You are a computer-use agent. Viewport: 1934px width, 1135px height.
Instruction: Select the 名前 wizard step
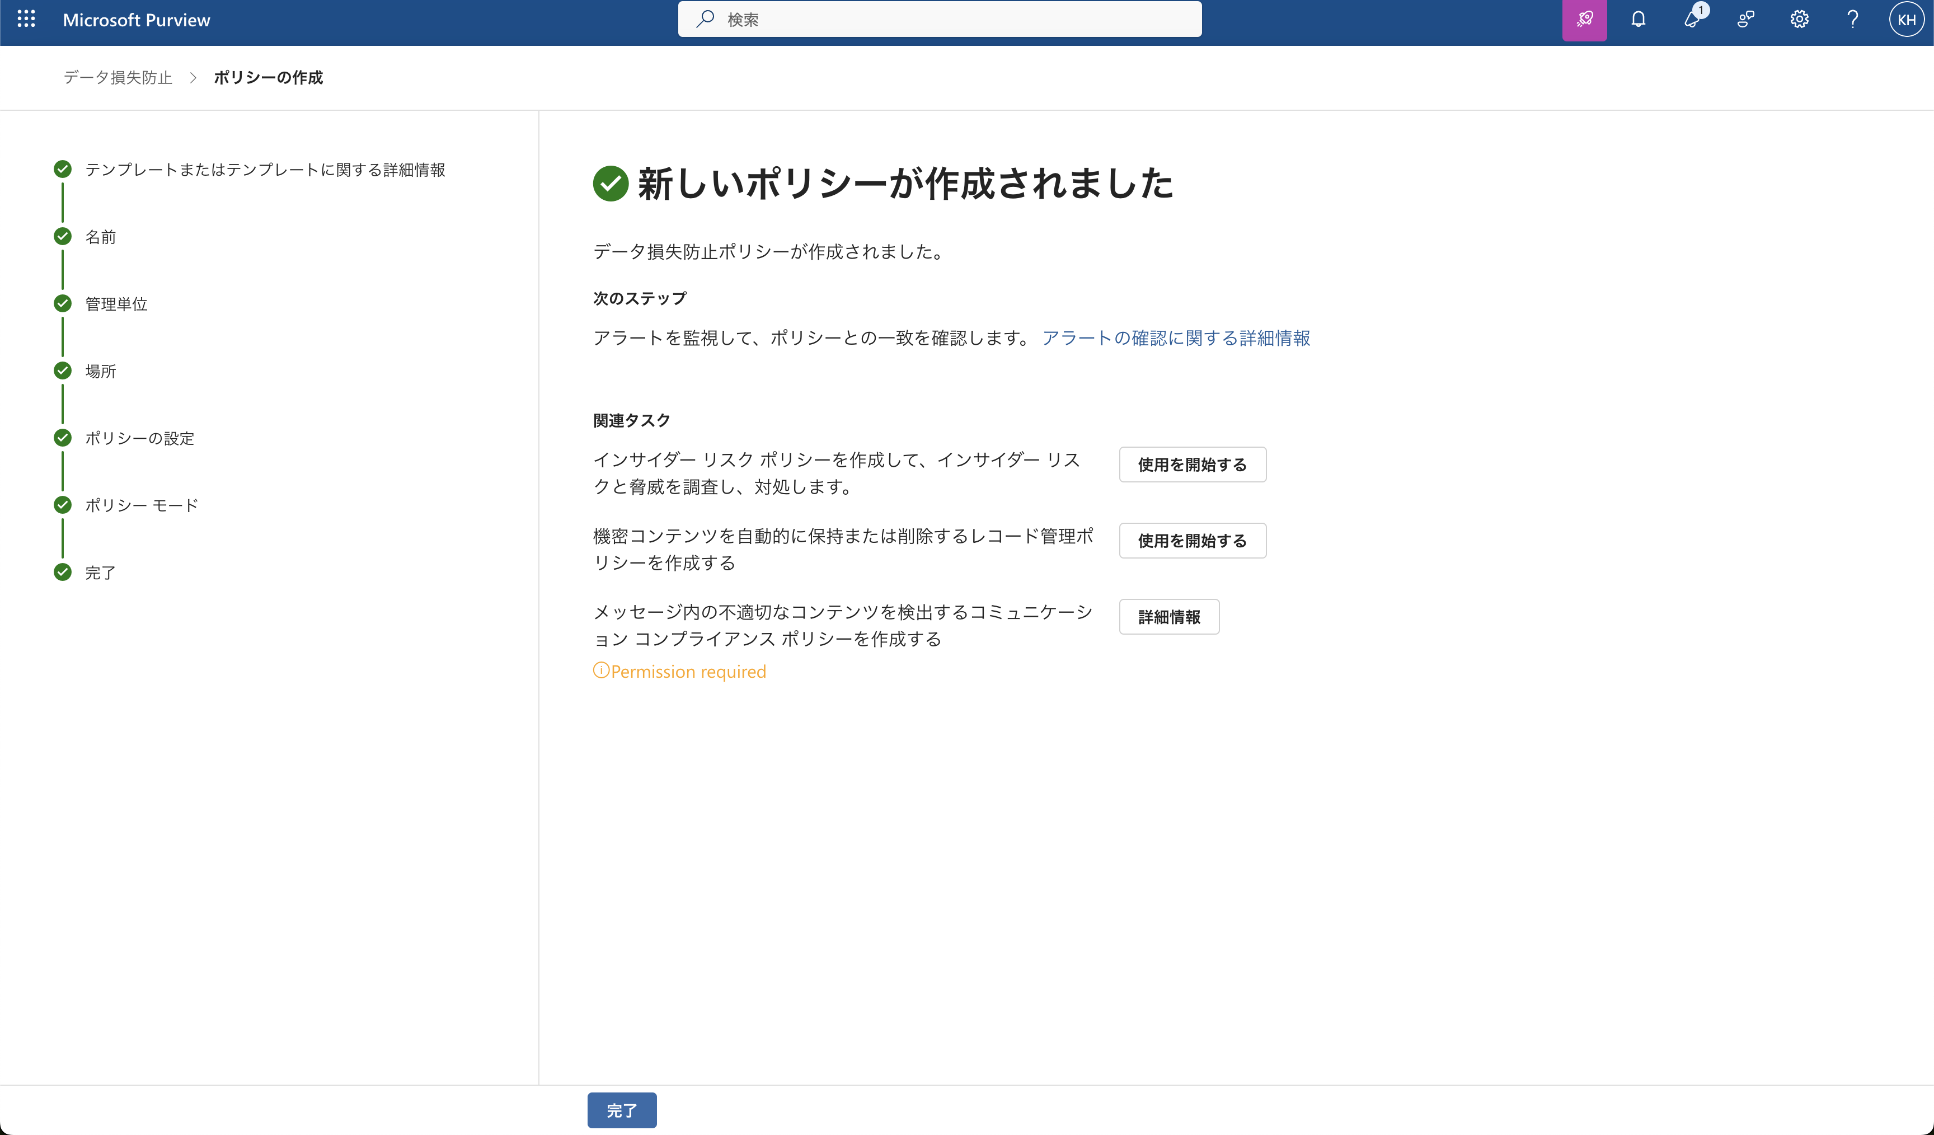[100, 237]
